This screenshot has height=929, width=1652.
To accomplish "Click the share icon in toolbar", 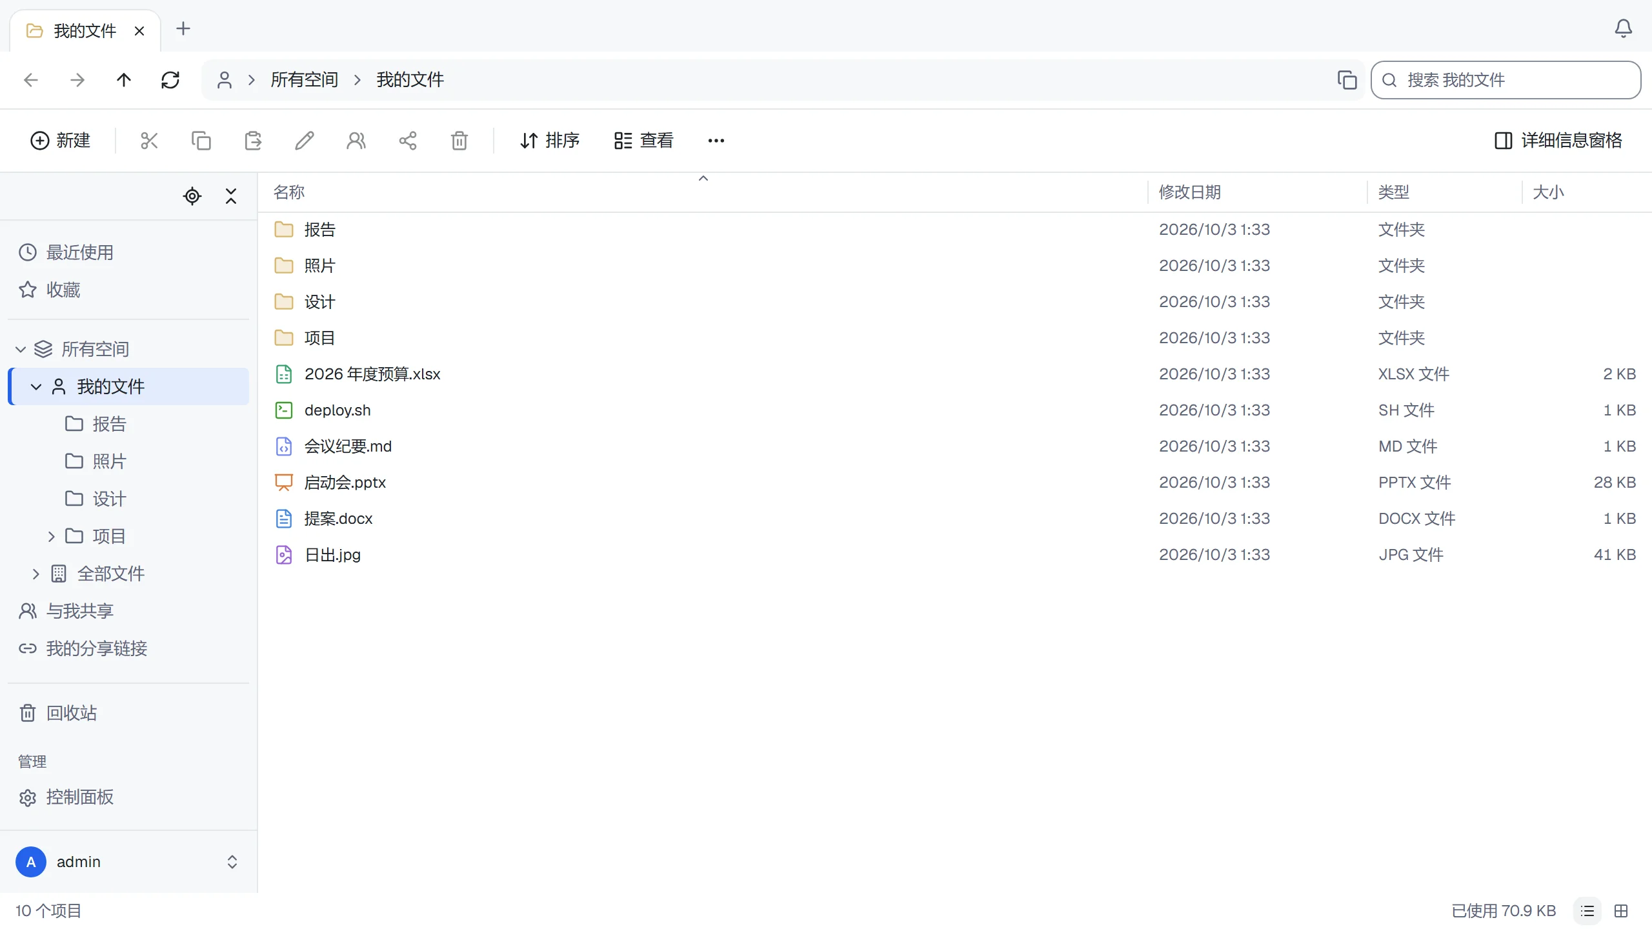I will click(408, 141).
